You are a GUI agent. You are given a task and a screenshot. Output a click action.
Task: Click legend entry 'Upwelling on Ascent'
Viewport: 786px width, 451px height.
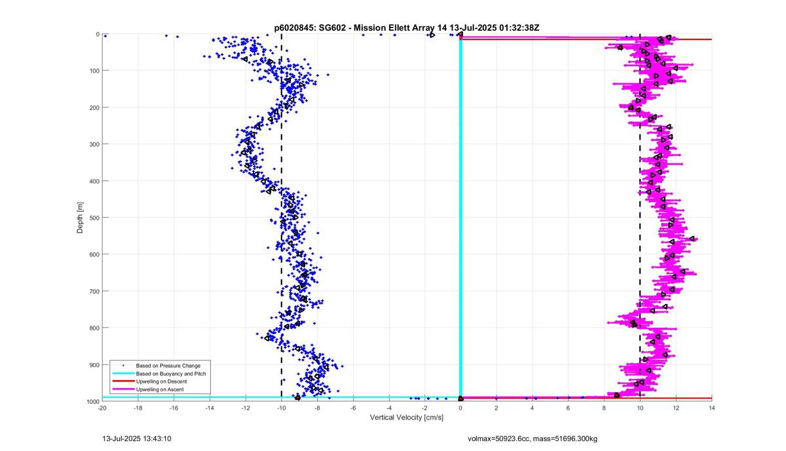coord(160,389)
